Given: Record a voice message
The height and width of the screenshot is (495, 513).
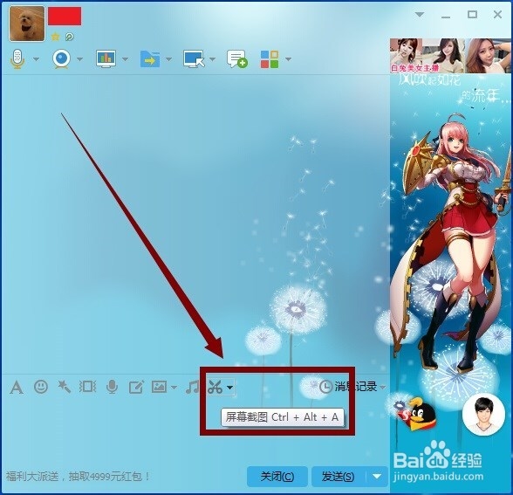Looking at the screenshot, I should [x=113, y=387].
